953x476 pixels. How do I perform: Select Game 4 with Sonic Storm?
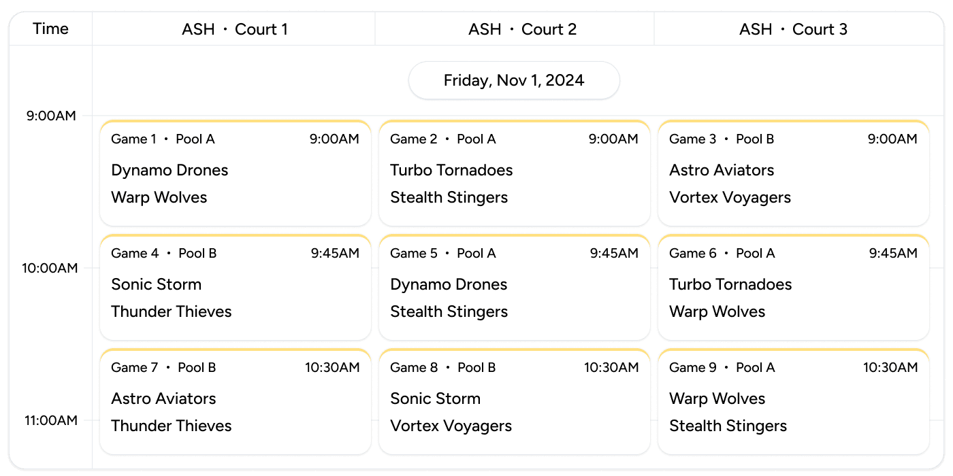[235, 286]
